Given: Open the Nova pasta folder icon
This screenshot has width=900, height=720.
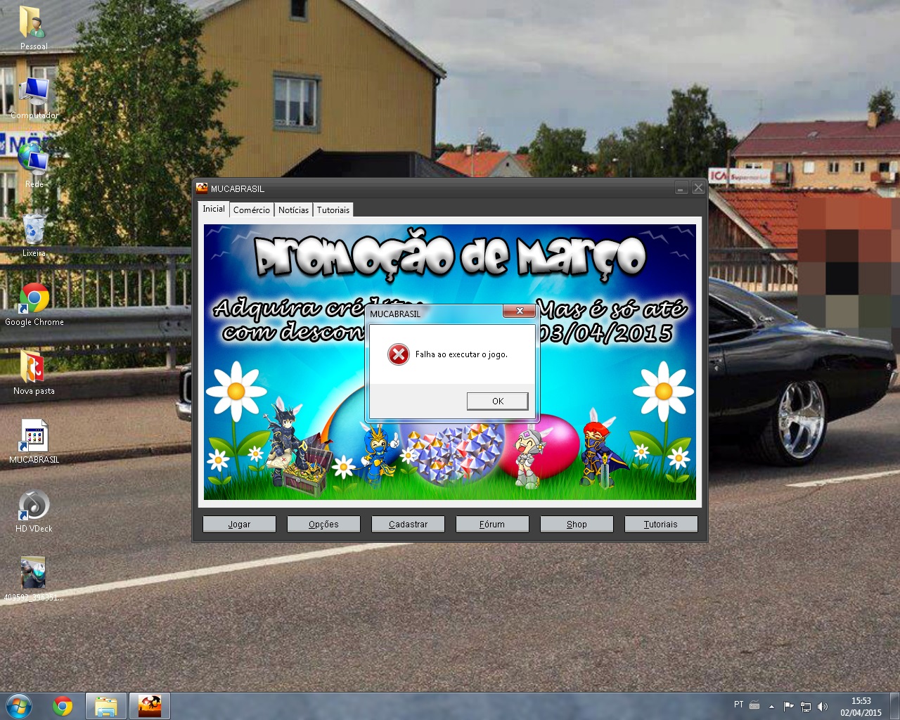Looking at the screenshot, I should pyautogui.click(x=34, y=370).
